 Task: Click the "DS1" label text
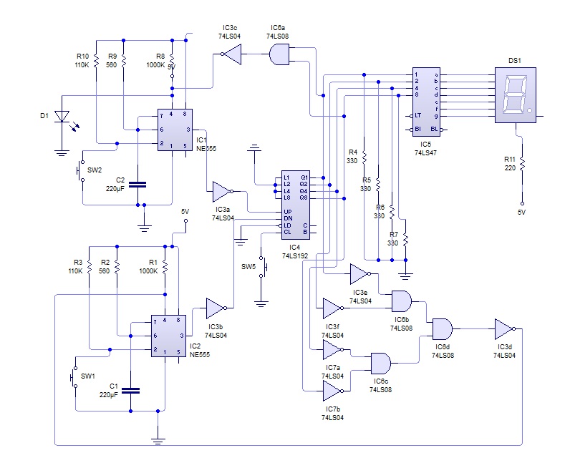(x=515, y=61)
